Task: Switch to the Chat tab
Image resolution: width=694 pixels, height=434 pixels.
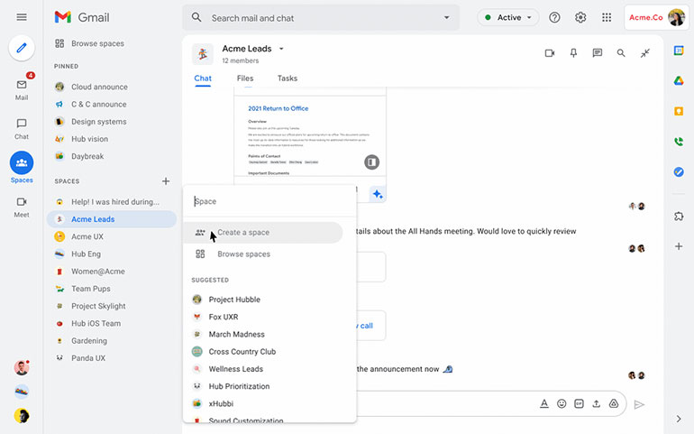Action: point(203,78)
